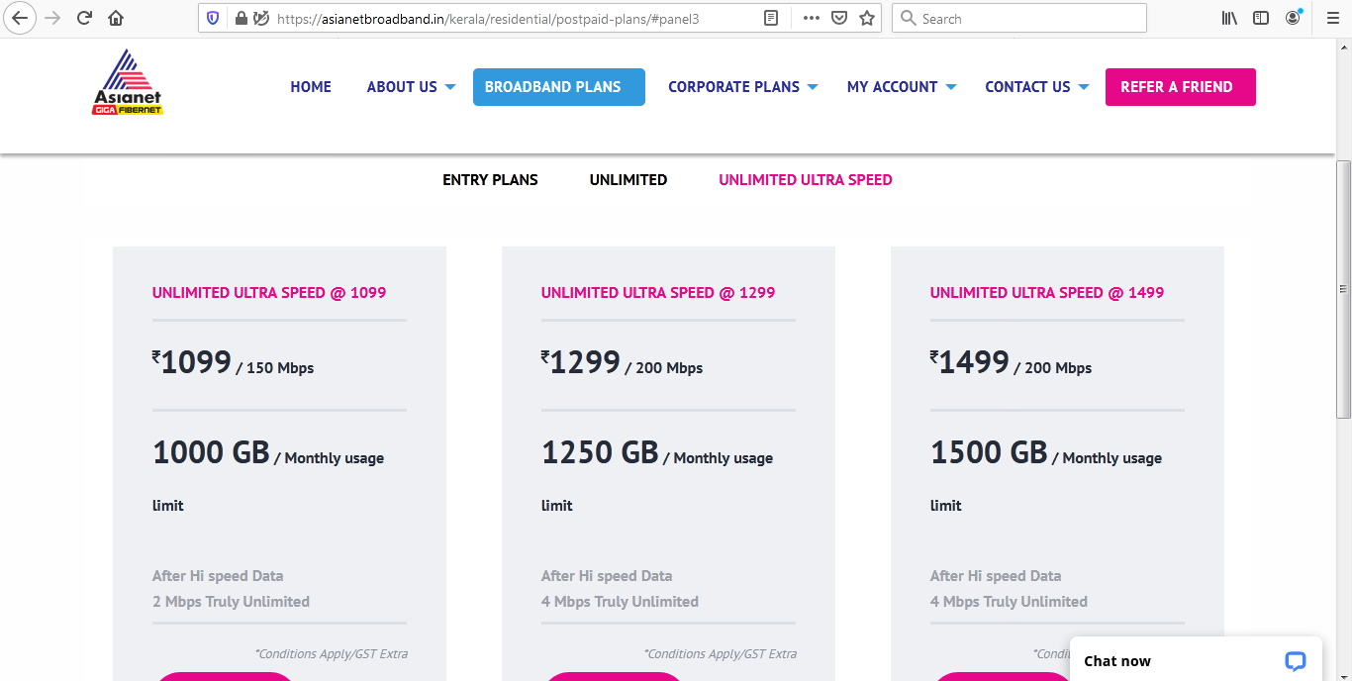Click the page's vertical scrollbar thumb
1352x681 pixels.
tap(1343, 287)
